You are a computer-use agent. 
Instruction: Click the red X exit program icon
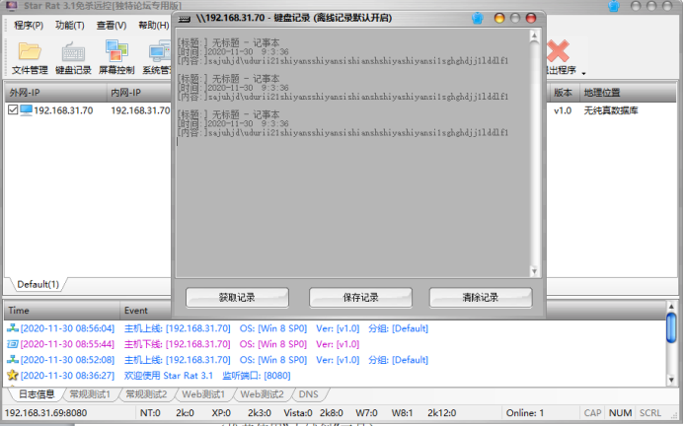click(x=558, y=51)
